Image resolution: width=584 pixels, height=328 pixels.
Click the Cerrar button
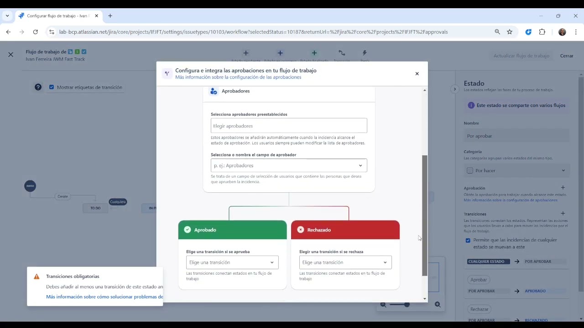(x=567, y=56)
